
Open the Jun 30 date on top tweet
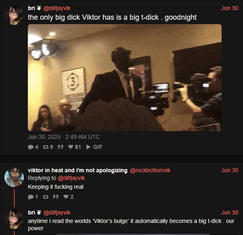pos(230,8)
